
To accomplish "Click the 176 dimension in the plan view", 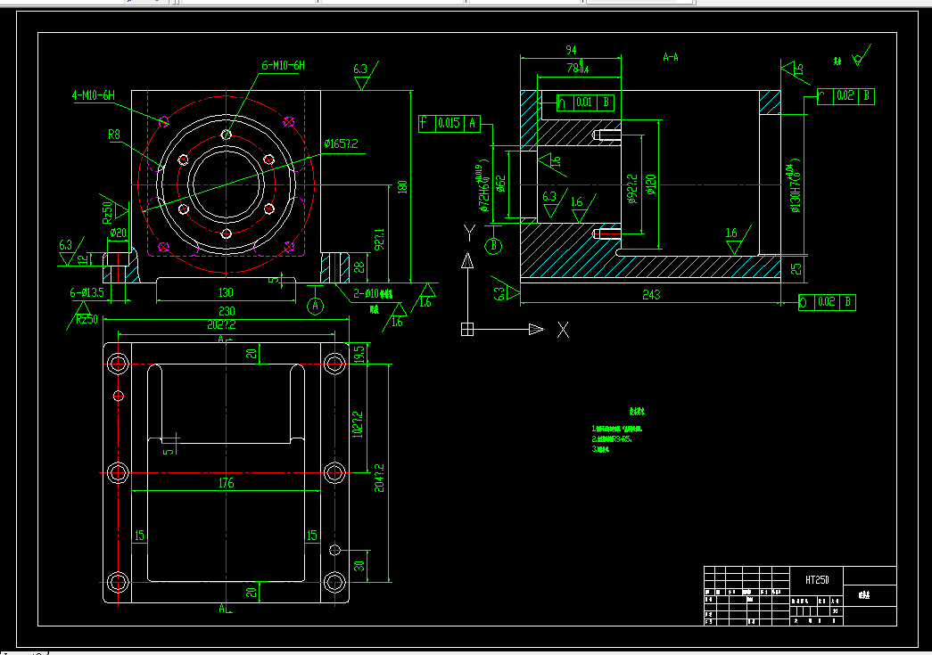I will click(x=226, y=483).
